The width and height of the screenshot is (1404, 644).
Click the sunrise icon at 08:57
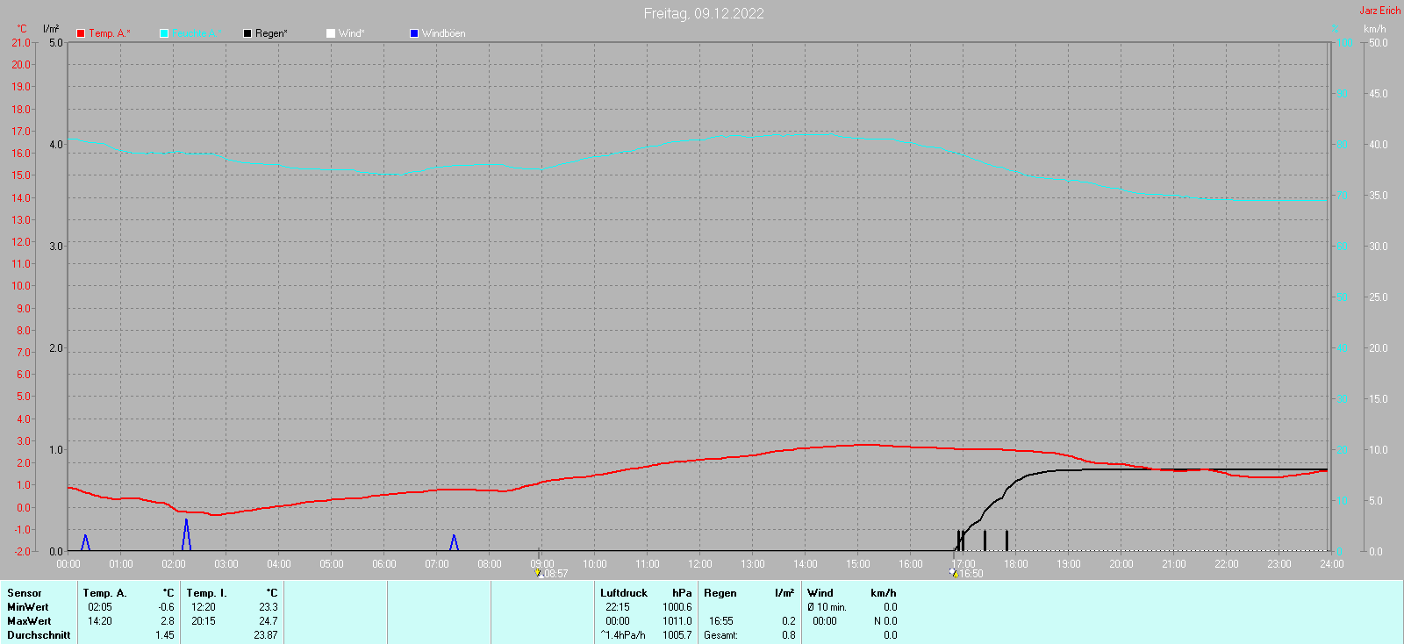point(539,572)
